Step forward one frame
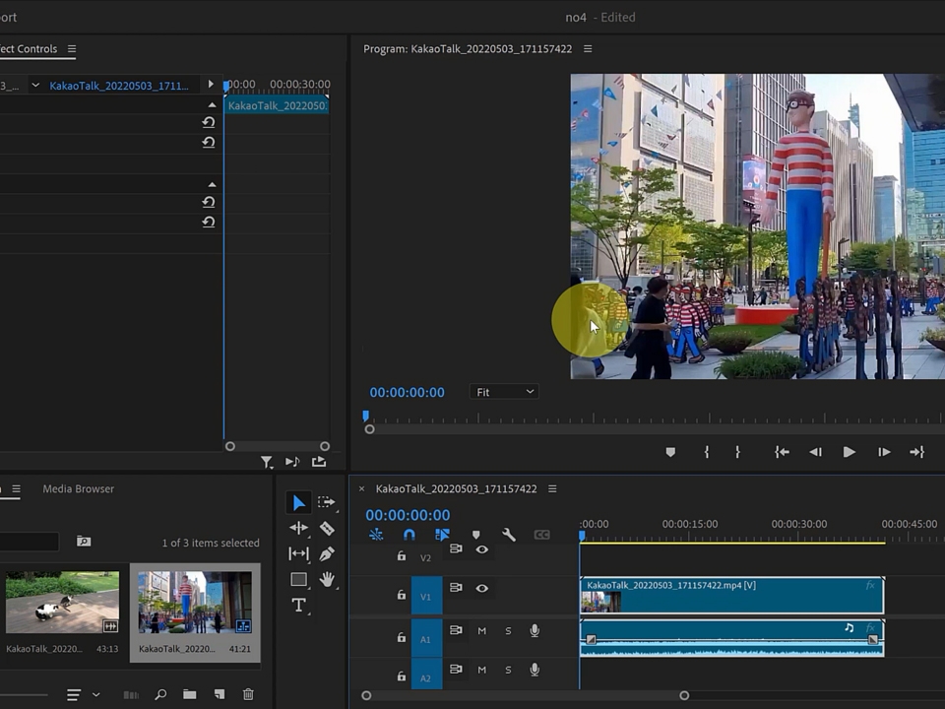Screen dimensions: 945x709 coord(884,452)
